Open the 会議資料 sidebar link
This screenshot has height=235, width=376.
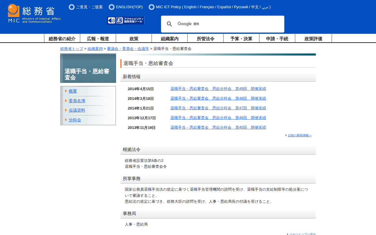tap(77, 110)
